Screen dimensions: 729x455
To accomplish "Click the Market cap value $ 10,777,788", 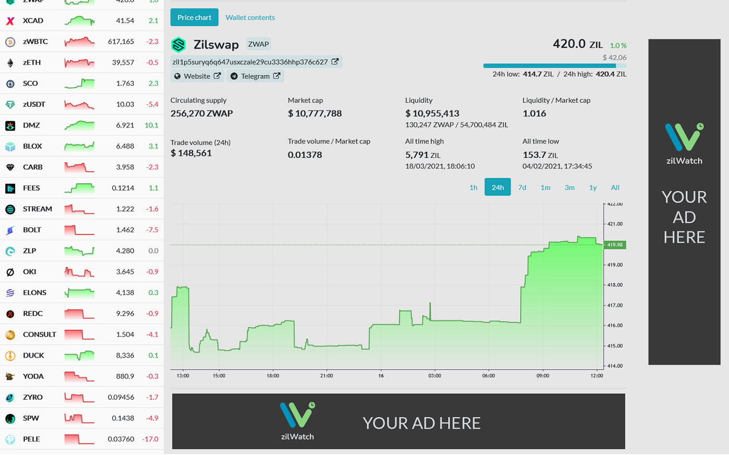I will (315, 113).
